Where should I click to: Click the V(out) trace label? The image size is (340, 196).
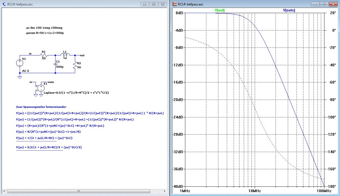pyautogui.click(x=219, y=10)
